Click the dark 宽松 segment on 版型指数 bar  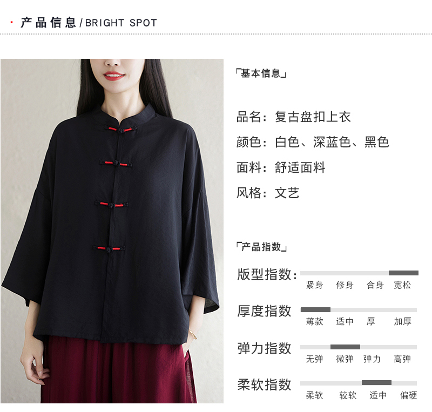coord(403,273)
